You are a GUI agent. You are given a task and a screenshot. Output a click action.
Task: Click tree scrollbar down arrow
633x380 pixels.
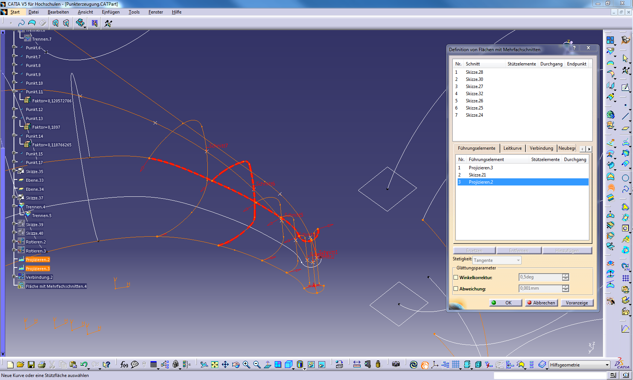click(x=3, y=354)
